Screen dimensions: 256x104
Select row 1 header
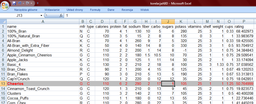tap(3, 27)
